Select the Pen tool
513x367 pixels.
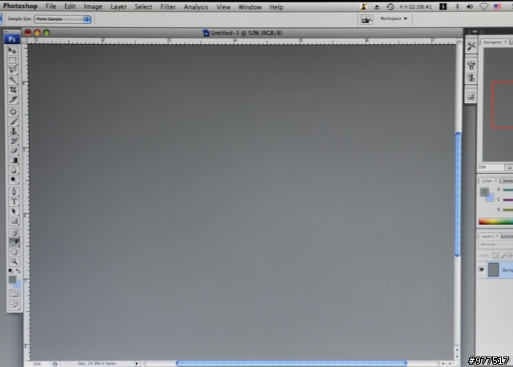[x=14, y=192]
